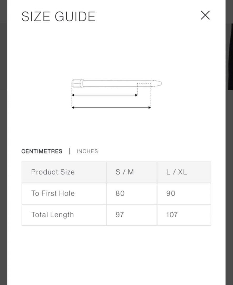Close the Size Guide with the X
The height and width of the screenshot is (285, 233).
[205, 15]
